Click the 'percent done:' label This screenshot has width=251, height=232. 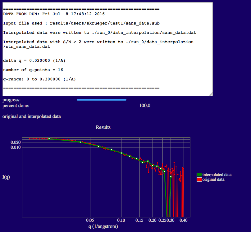16,106
